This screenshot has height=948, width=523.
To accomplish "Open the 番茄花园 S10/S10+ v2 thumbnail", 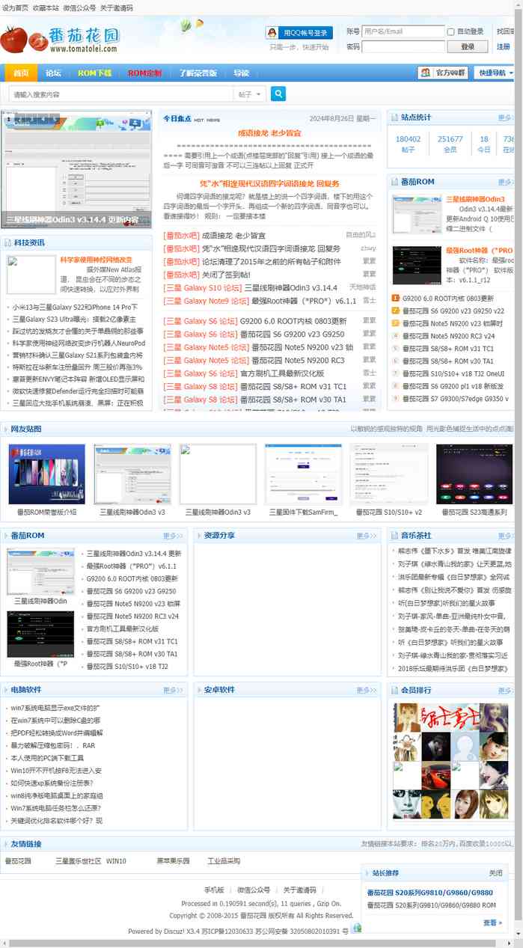I will [x=388, y=474].
